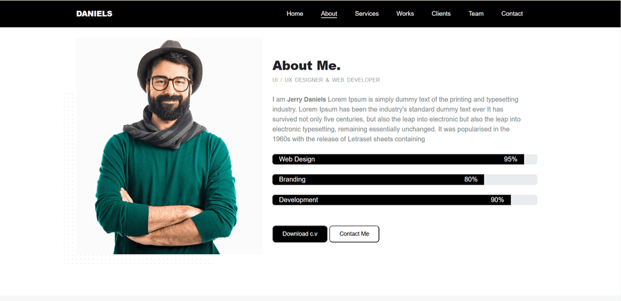Open the Clients nav link
Viewport: 621px width, 301px height.
click(441, 14)
